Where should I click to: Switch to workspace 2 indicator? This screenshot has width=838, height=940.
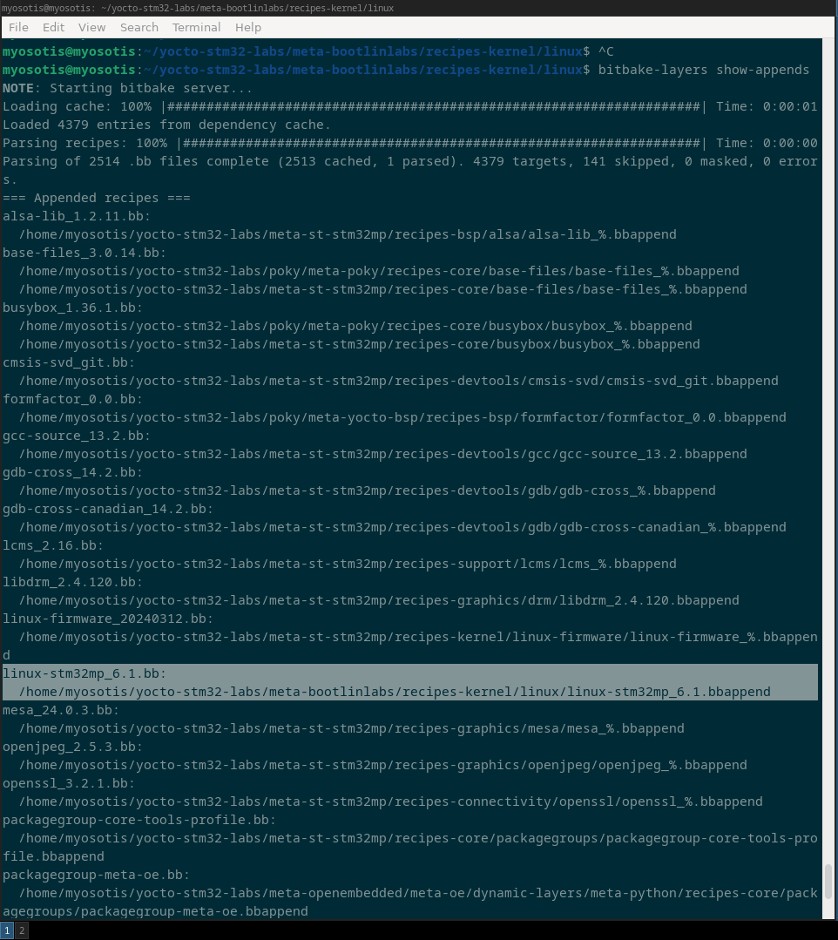[x=22, y=930]
